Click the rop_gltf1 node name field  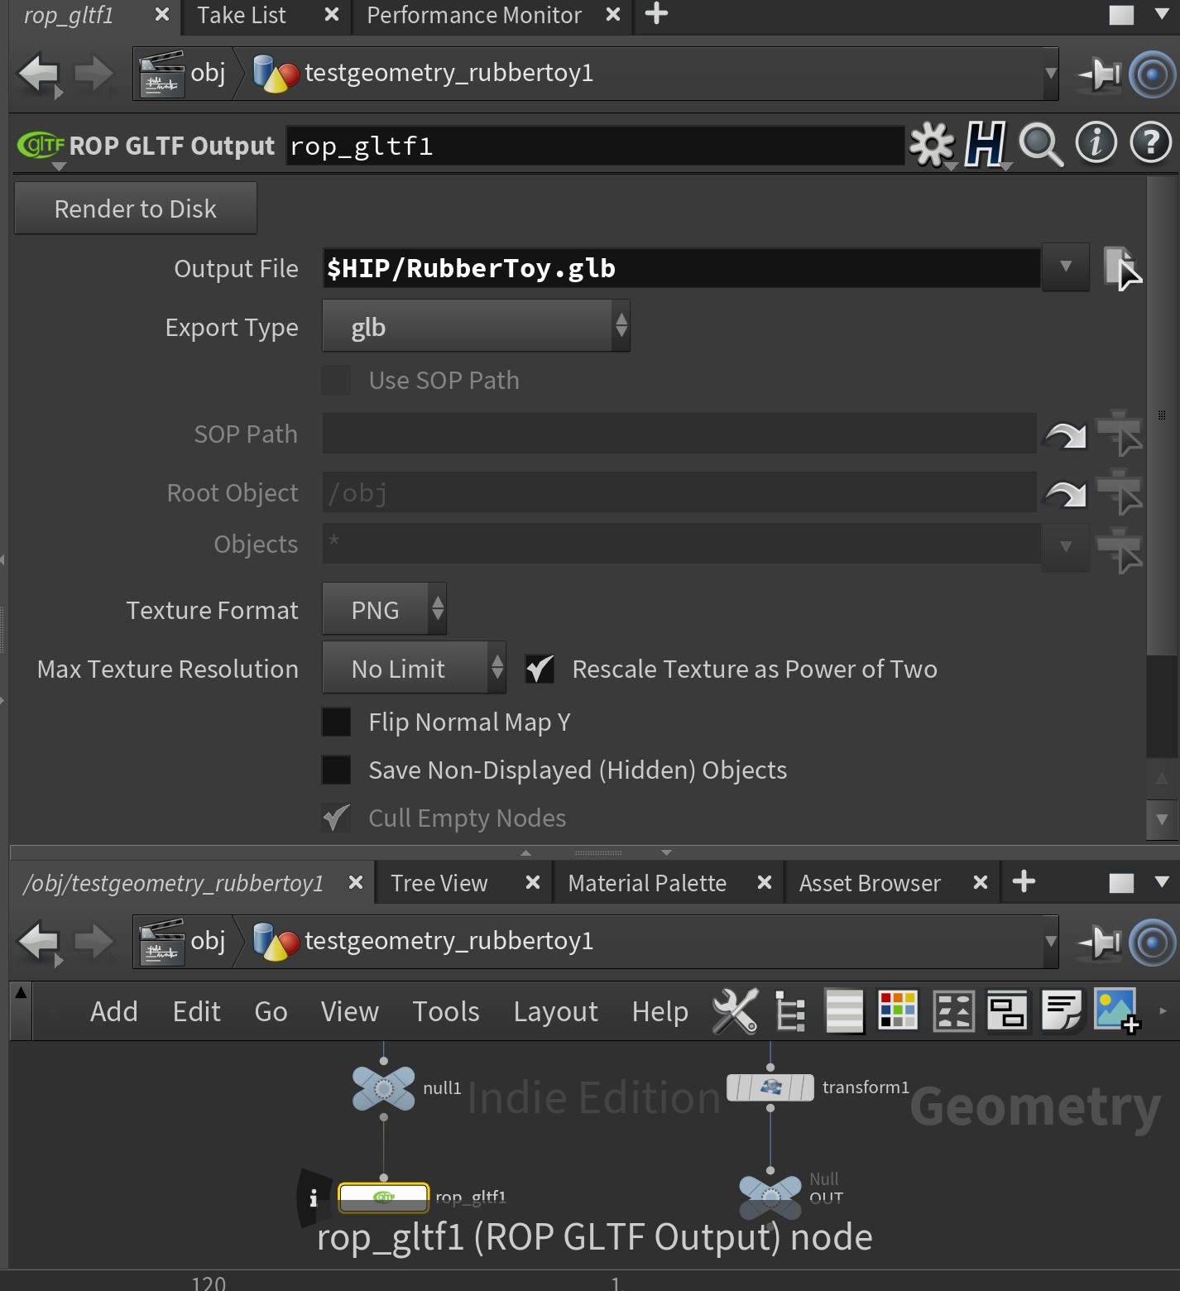594,146
